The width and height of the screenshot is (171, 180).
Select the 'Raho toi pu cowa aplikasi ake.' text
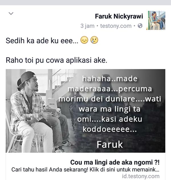56,60
